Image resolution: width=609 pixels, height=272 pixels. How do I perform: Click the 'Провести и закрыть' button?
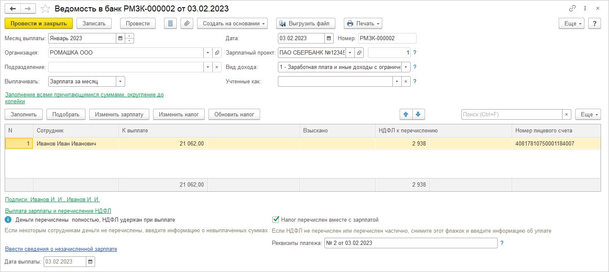[x=38, y=23]
